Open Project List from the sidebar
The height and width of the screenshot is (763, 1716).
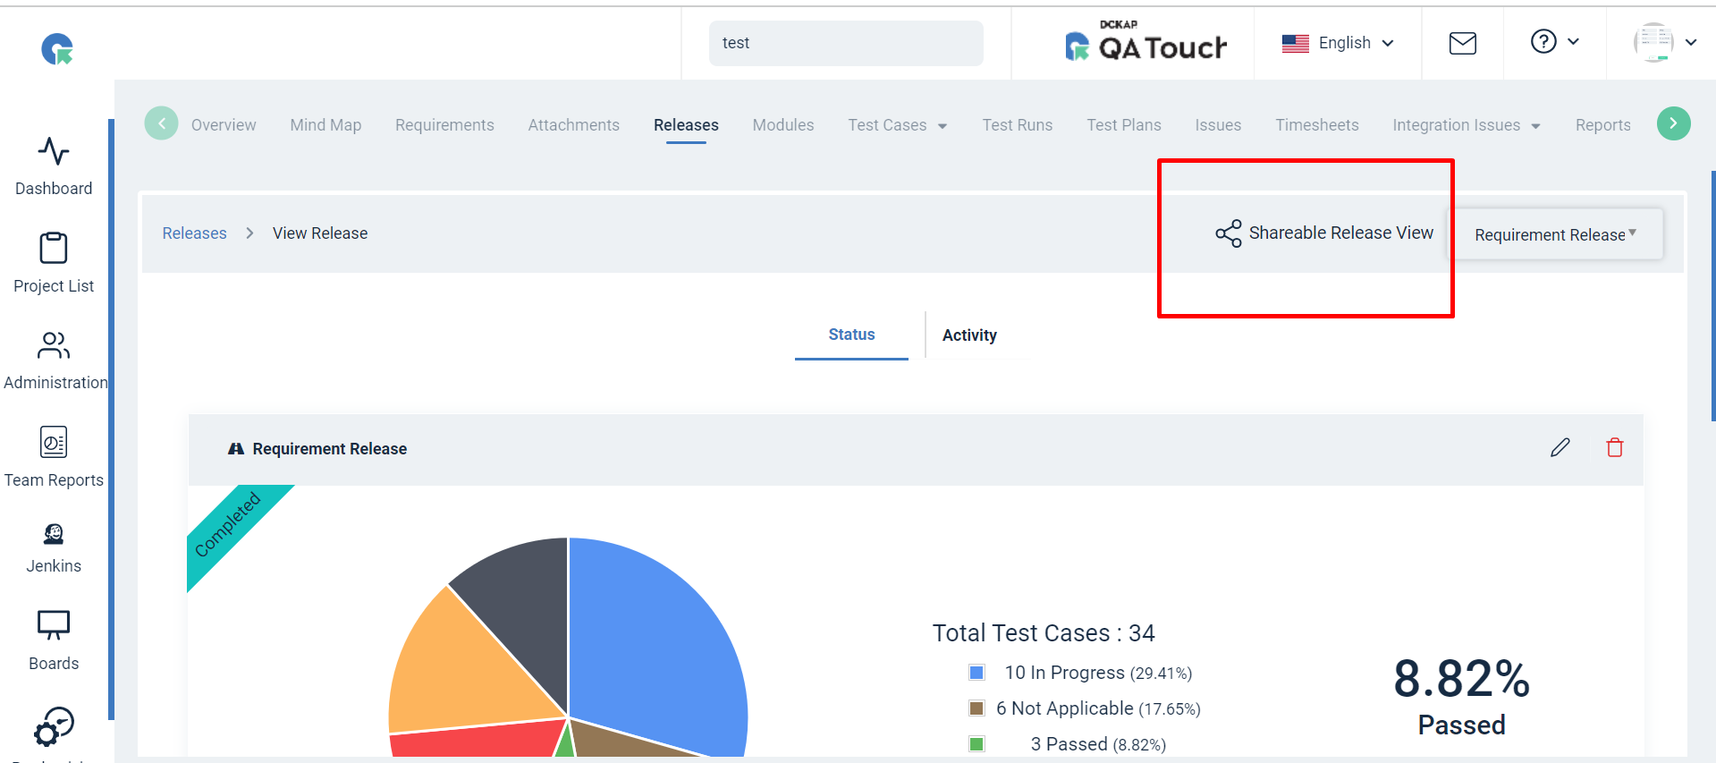(x=54, y=263)
